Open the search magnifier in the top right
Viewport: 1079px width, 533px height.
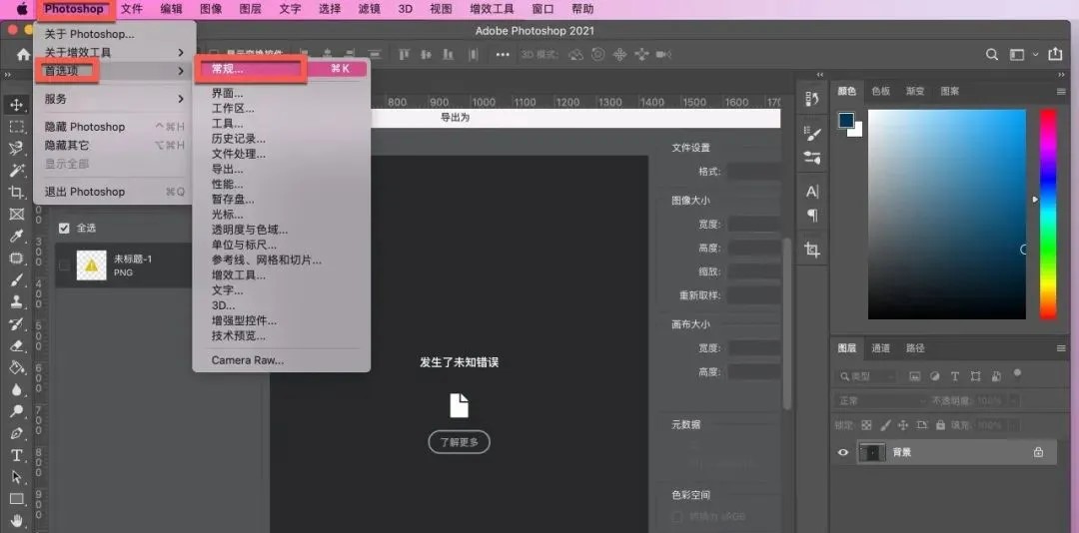[992, 54]
